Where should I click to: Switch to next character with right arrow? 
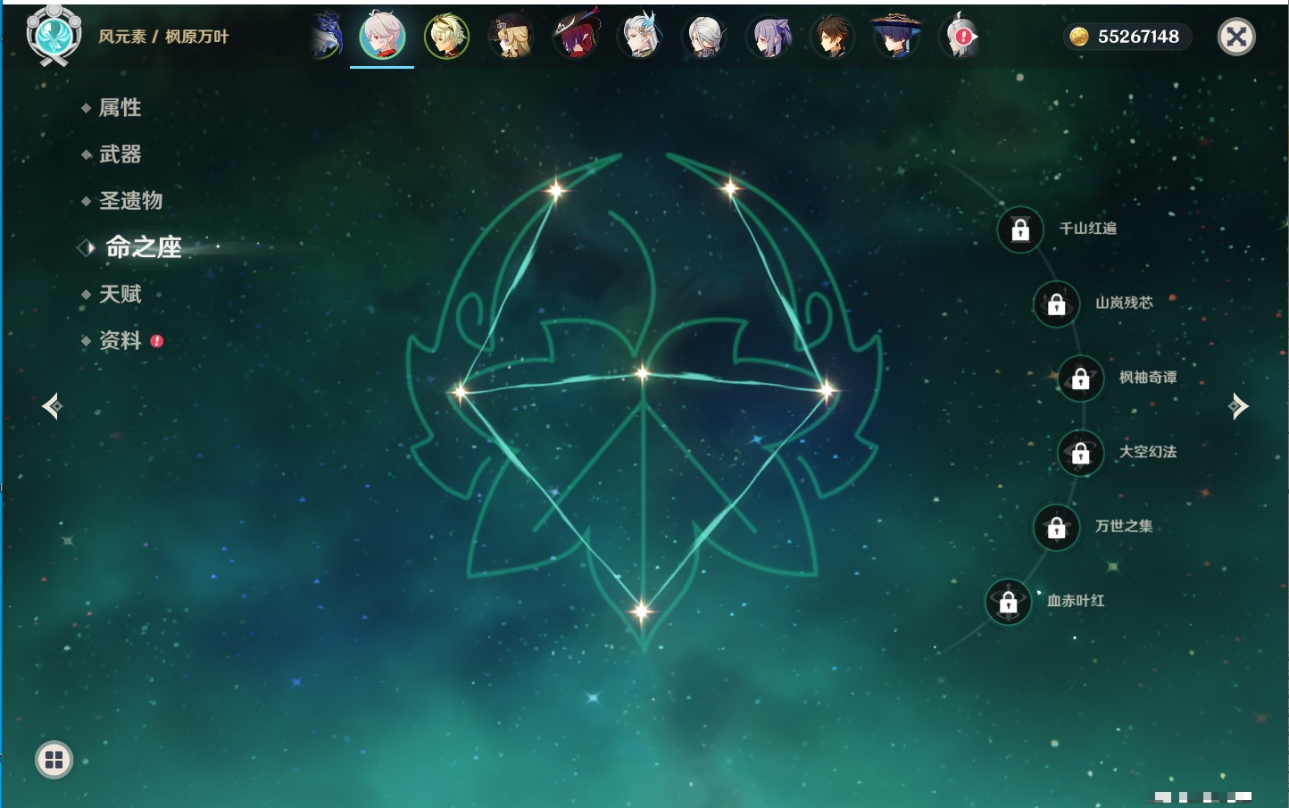tap(1238, 406)
